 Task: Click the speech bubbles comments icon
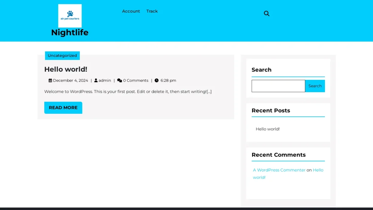point(120,80)
